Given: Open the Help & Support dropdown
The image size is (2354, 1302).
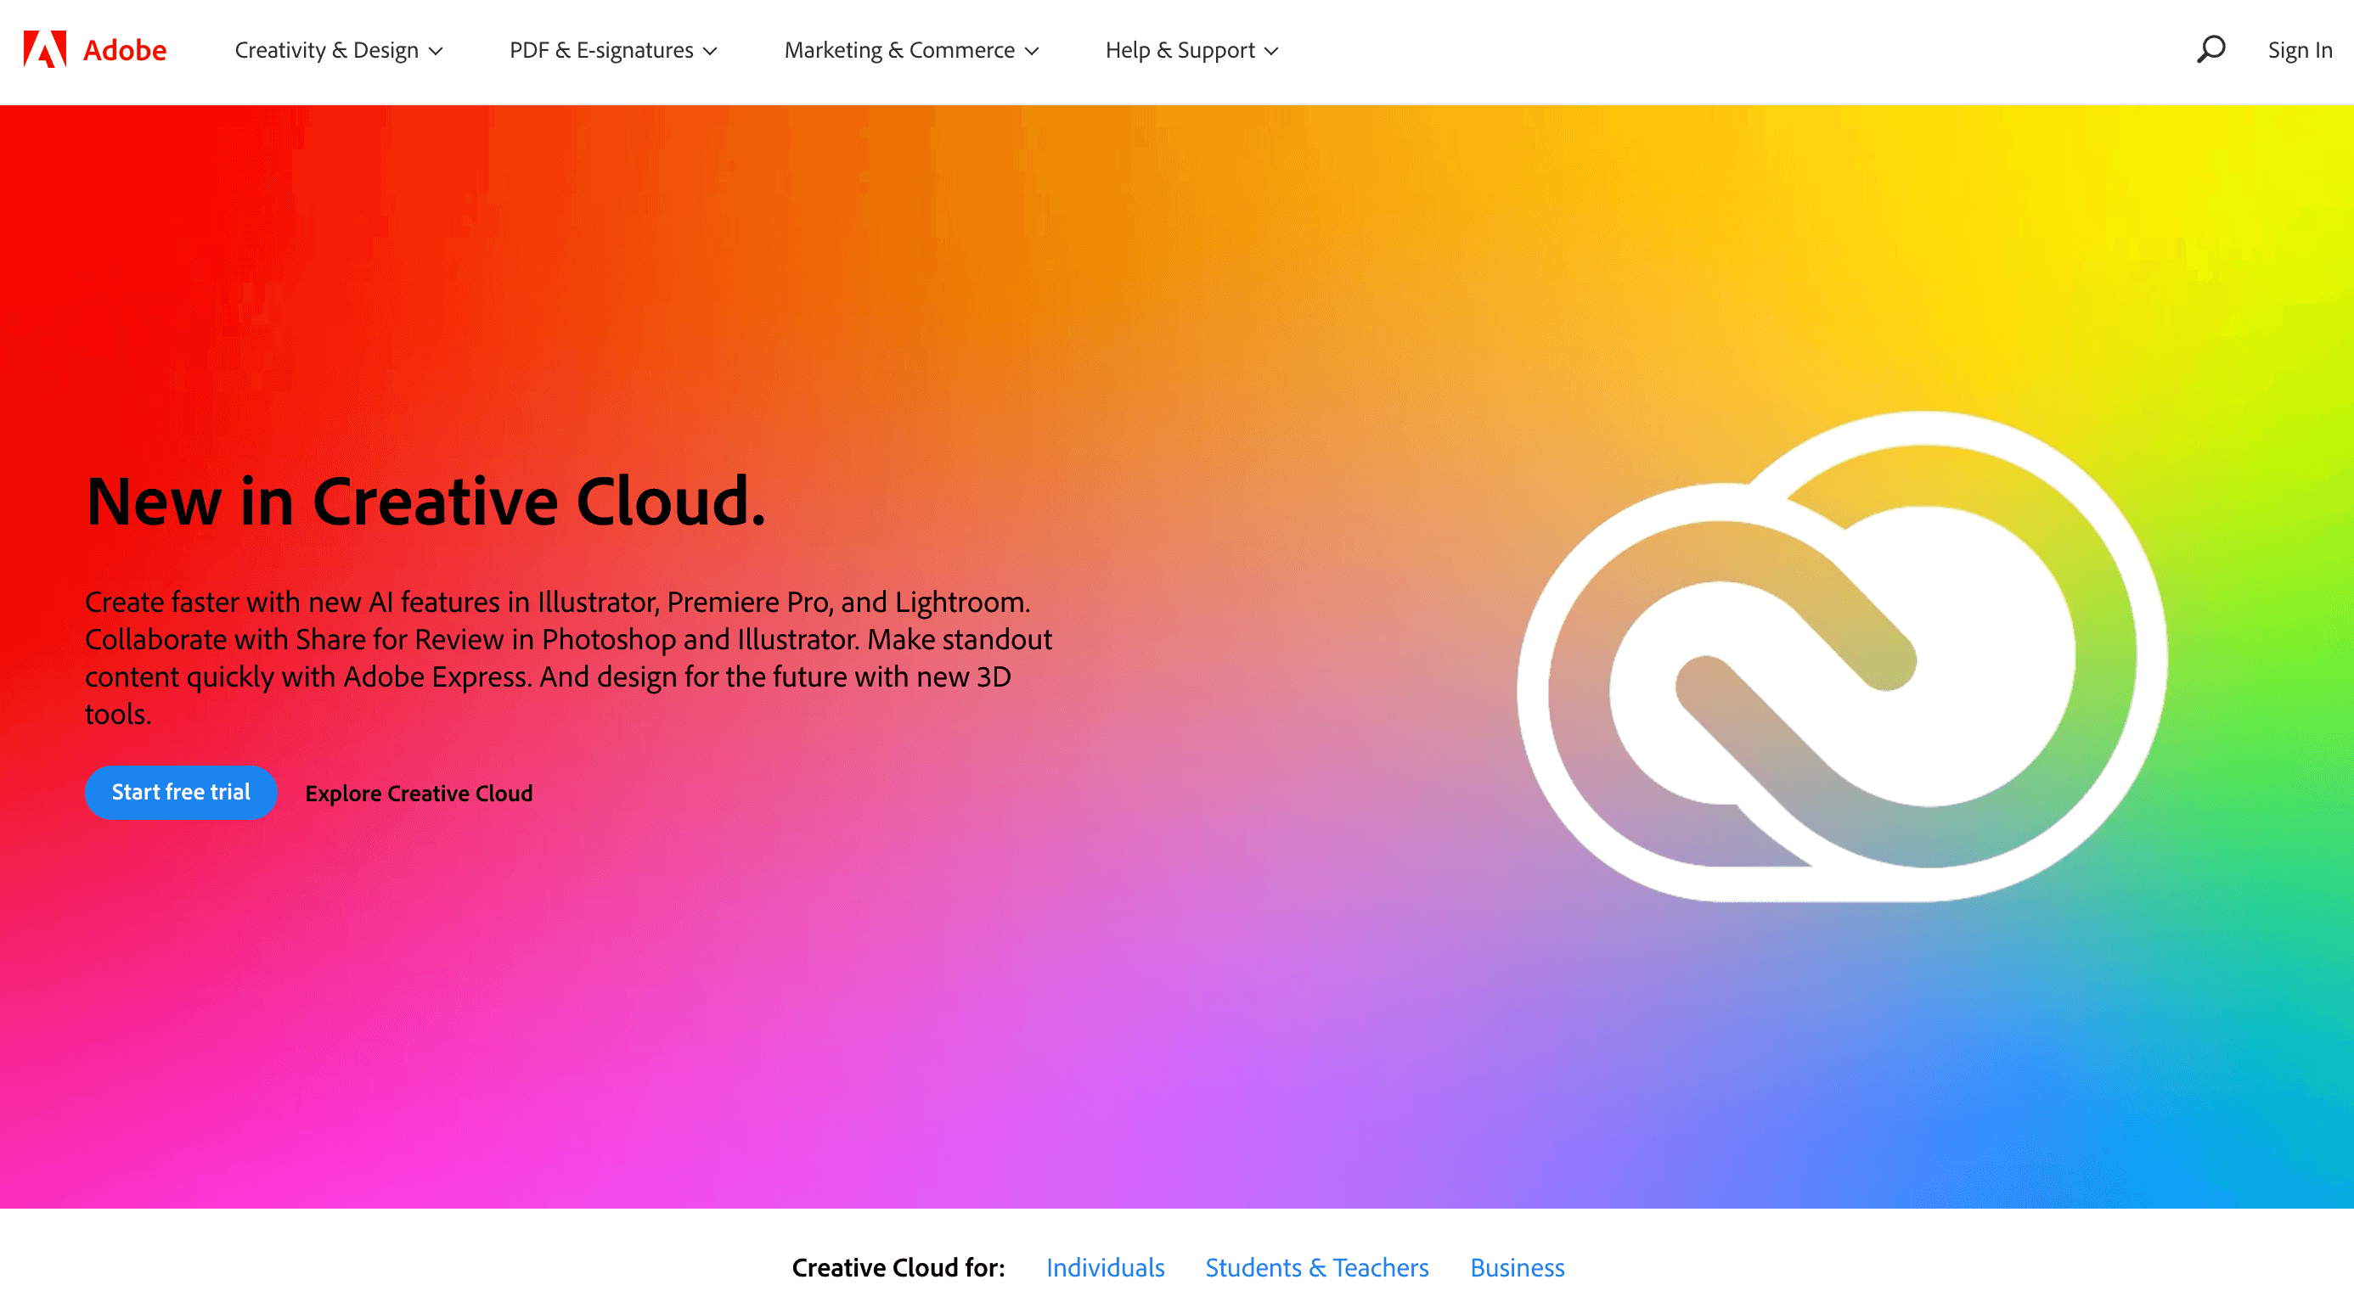Looking at the screenshot, I should (x=1191, y=50).
